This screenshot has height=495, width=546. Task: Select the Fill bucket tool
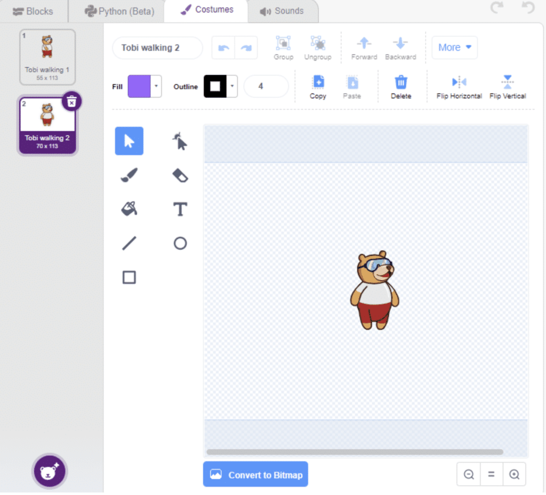(x=129, y=209)
